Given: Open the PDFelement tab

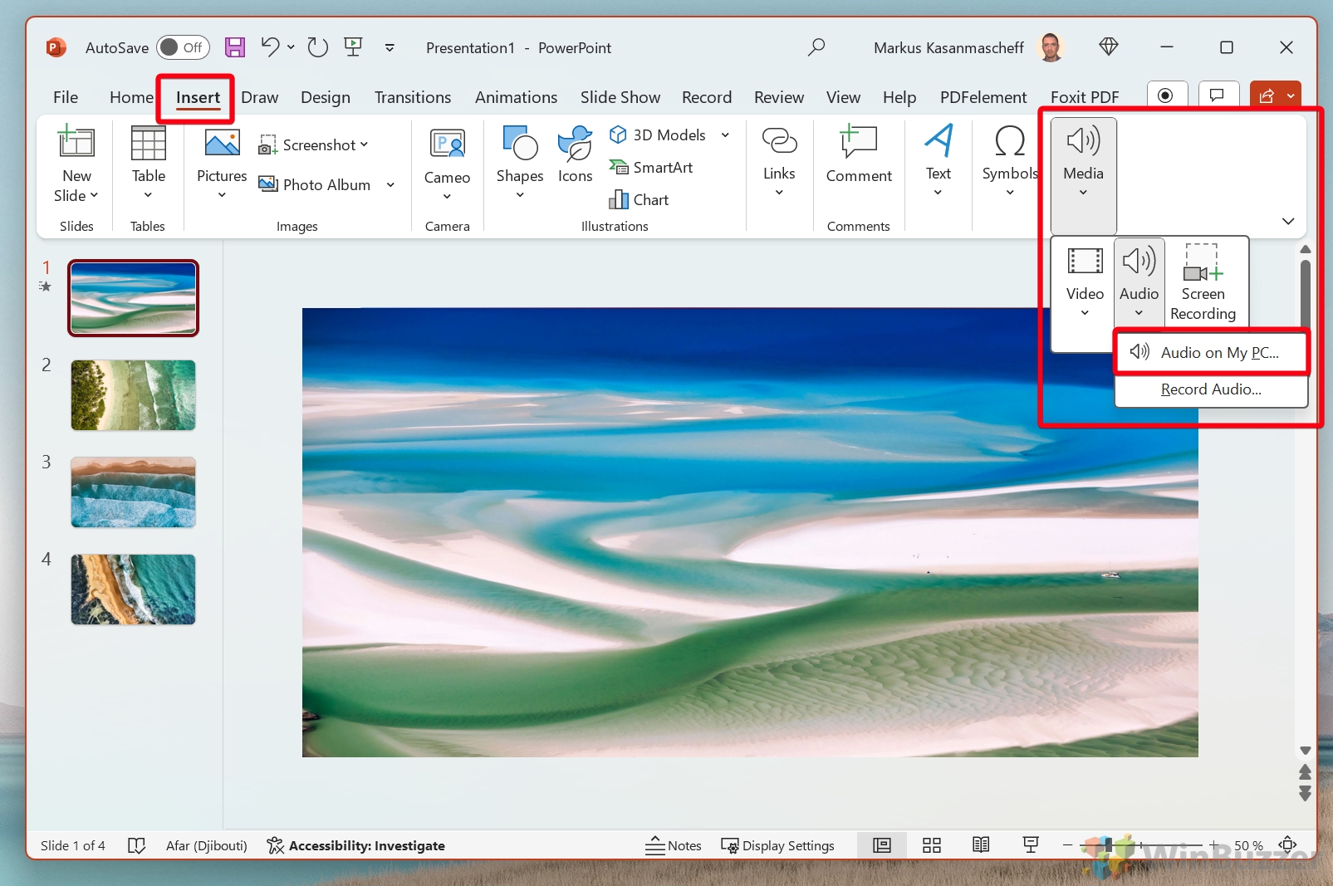Looking at the screenshot, I should point(983,97).
